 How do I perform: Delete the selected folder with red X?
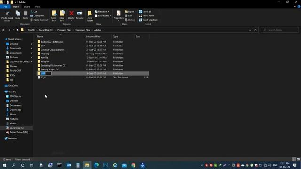click(71, 16)
